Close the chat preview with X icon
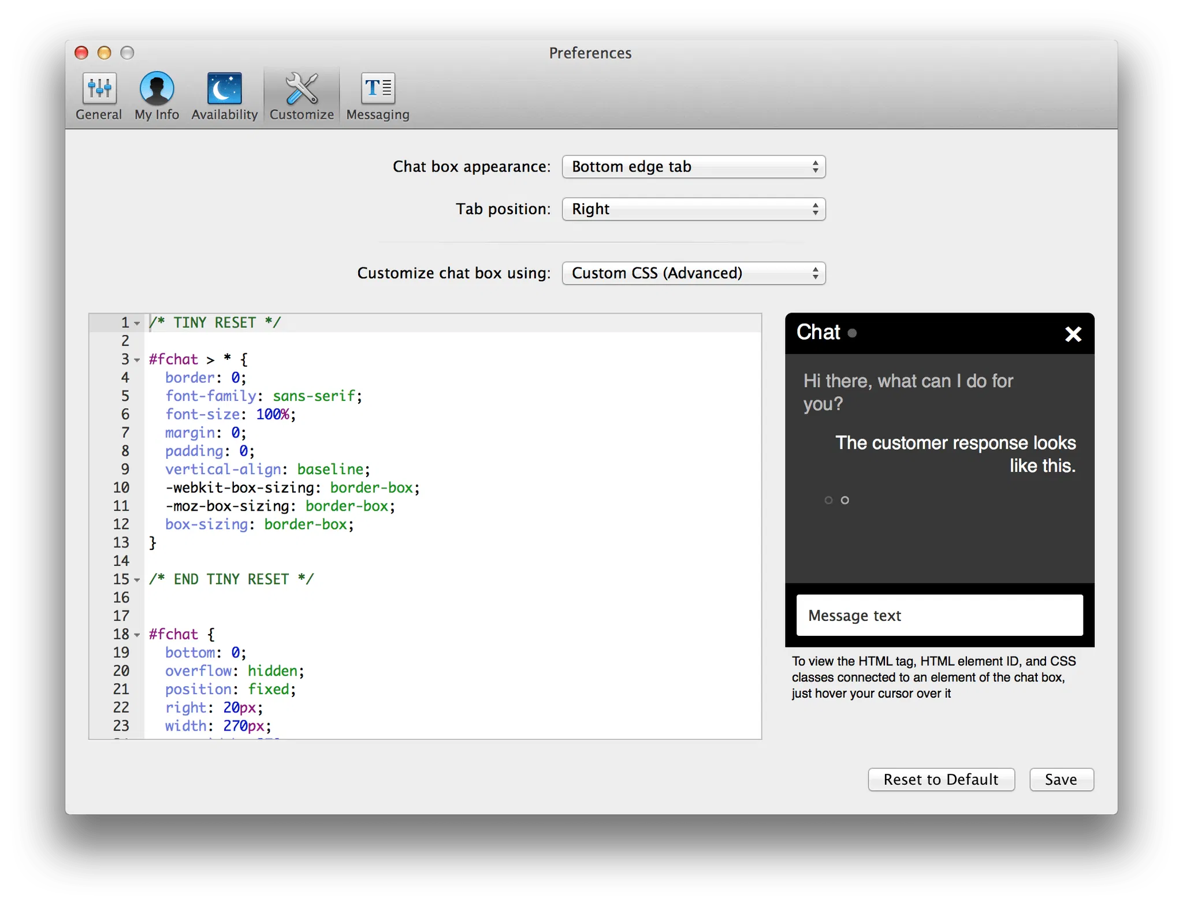1183x905 pixels. click(1073, 334)
